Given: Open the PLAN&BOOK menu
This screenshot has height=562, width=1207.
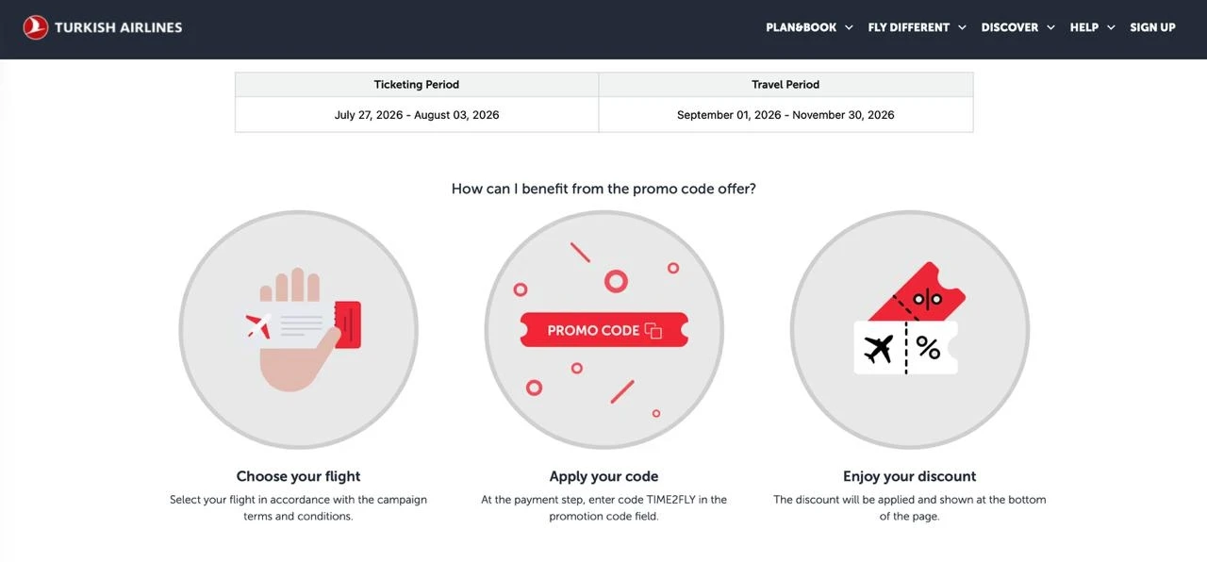Looking at the screenshot, I should 802,27.
